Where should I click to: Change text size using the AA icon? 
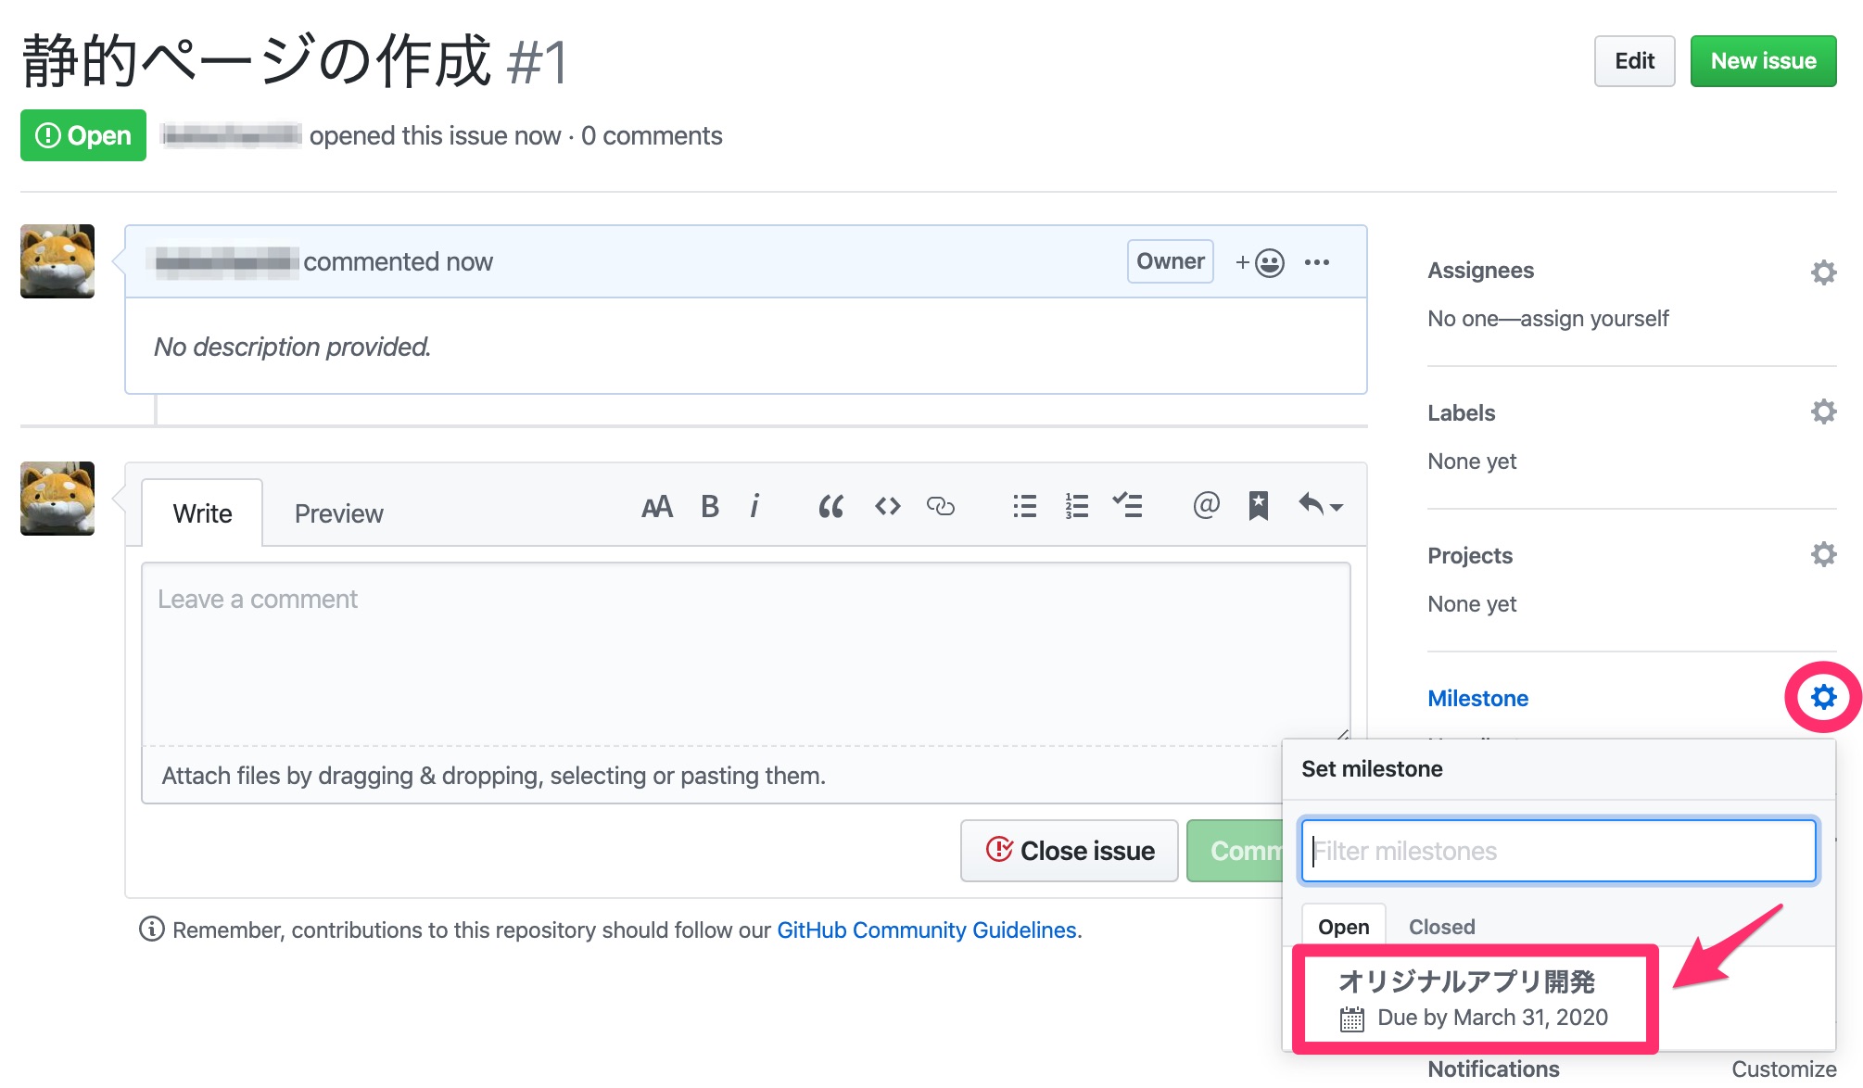point(657,506)
